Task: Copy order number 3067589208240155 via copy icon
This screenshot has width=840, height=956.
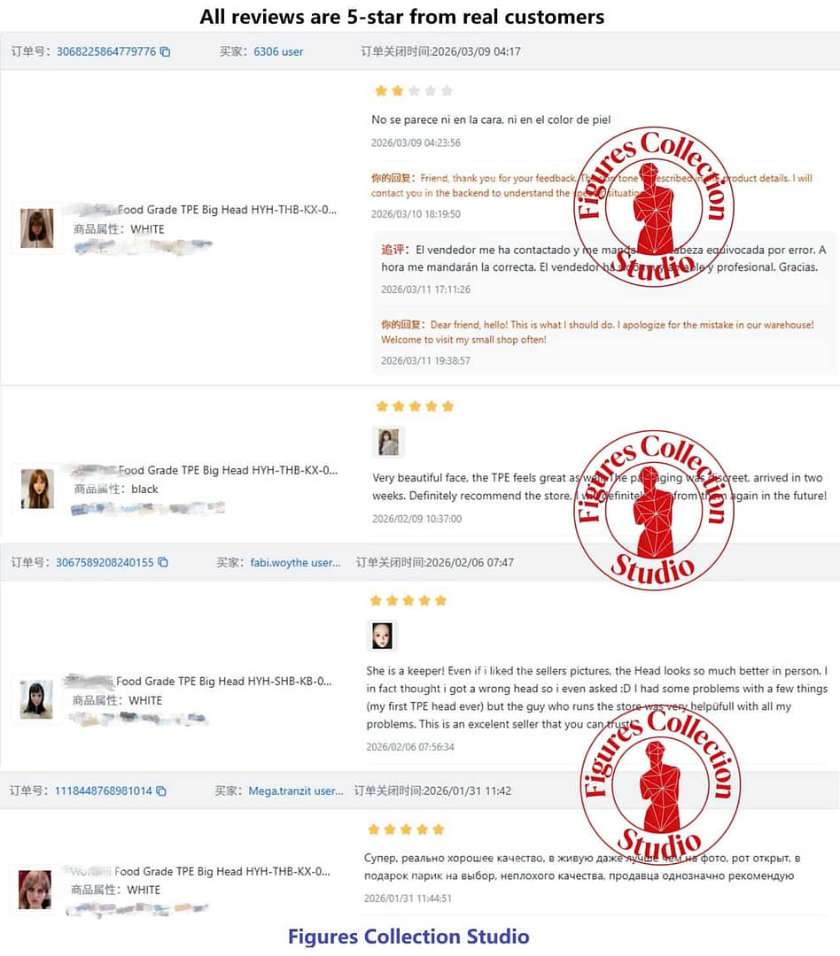Action: pos(163,562)
